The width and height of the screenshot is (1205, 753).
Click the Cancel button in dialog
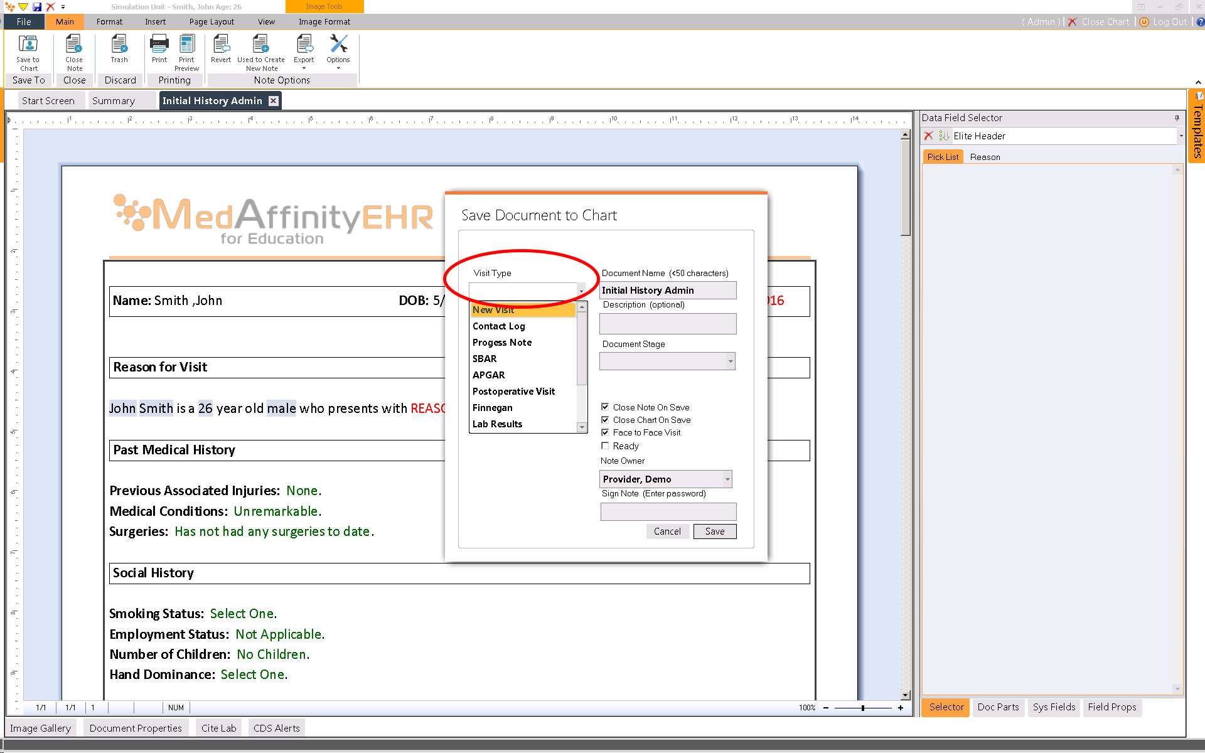coord(667,531)
